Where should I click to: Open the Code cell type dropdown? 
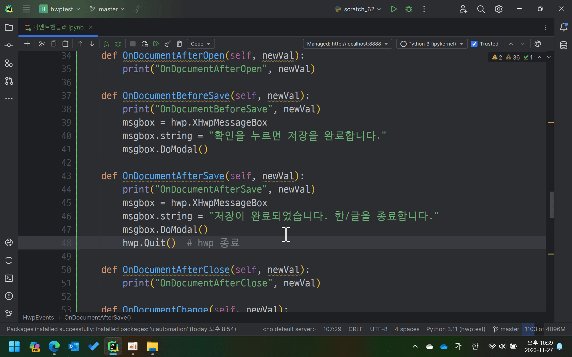pos(200,44)
